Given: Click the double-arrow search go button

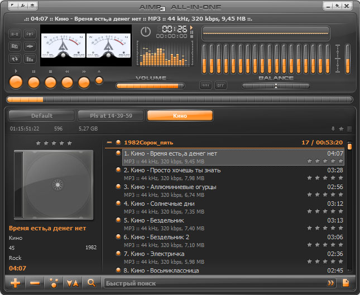Looking at the screenshot, I should point(330,283).
